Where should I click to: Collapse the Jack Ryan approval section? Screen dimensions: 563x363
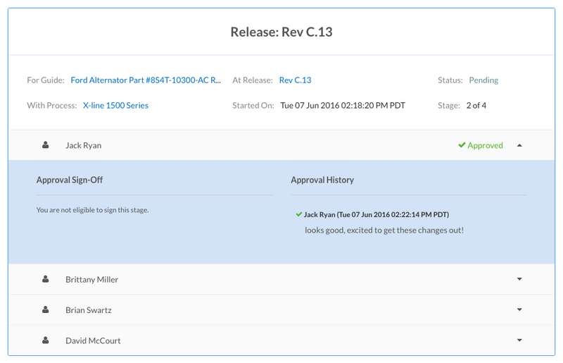tap(519, 145)
